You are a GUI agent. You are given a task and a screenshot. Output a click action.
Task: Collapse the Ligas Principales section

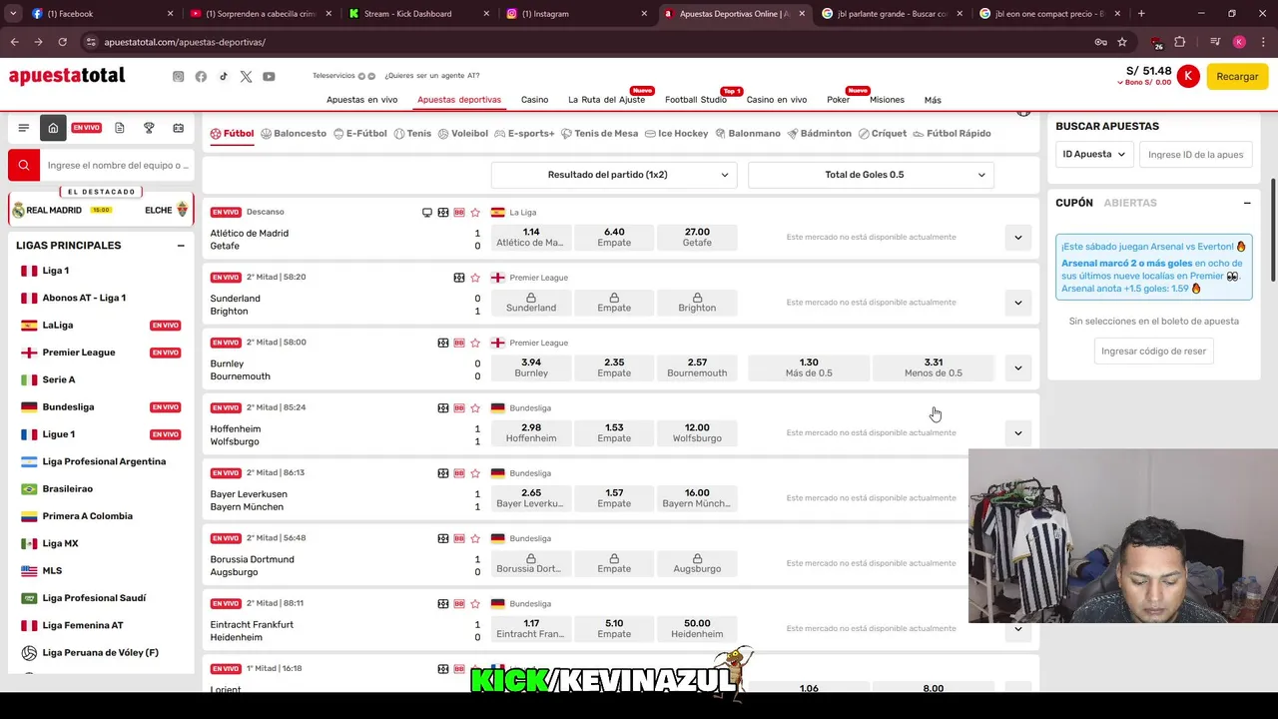click(181, 246)
